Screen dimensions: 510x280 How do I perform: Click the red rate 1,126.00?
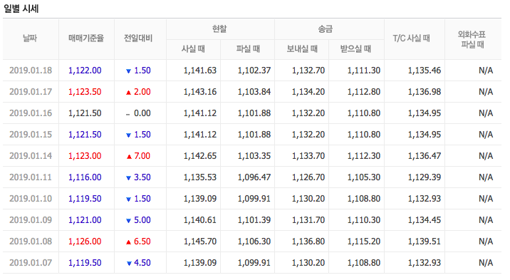[x=85, y=242]
